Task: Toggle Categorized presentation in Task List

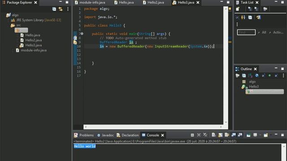Action: (x=250, y=9)
